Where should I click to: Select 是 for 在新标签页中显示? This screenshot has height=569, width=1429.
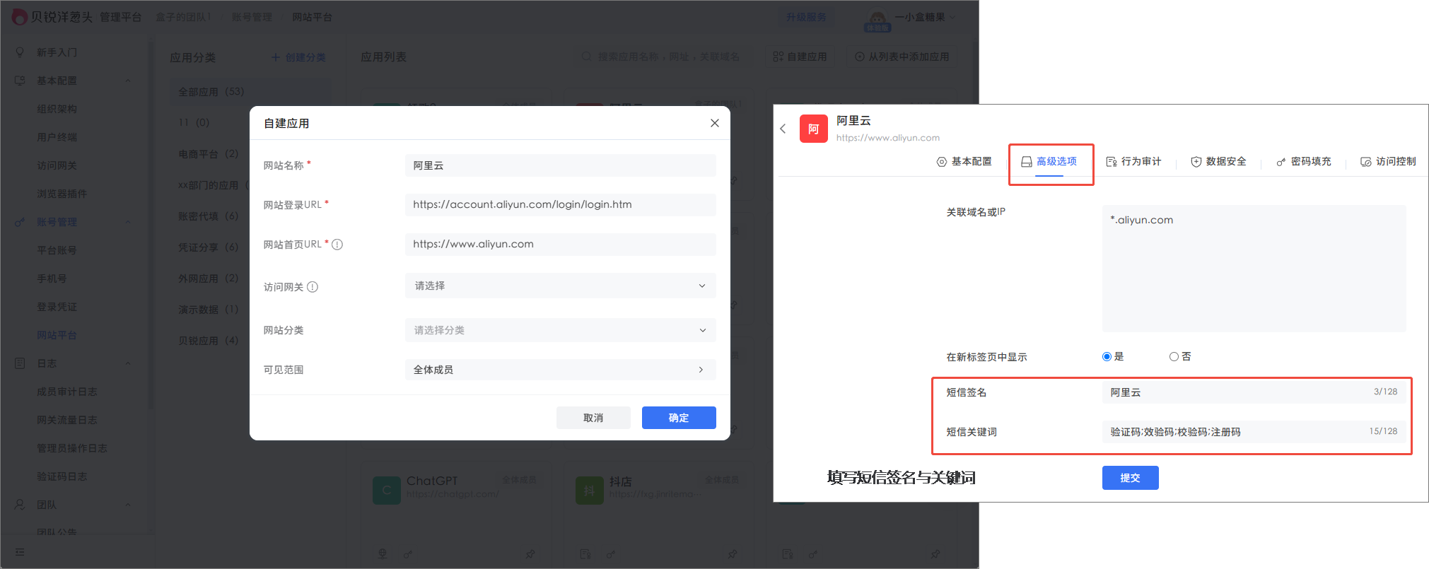point(1107,357)
